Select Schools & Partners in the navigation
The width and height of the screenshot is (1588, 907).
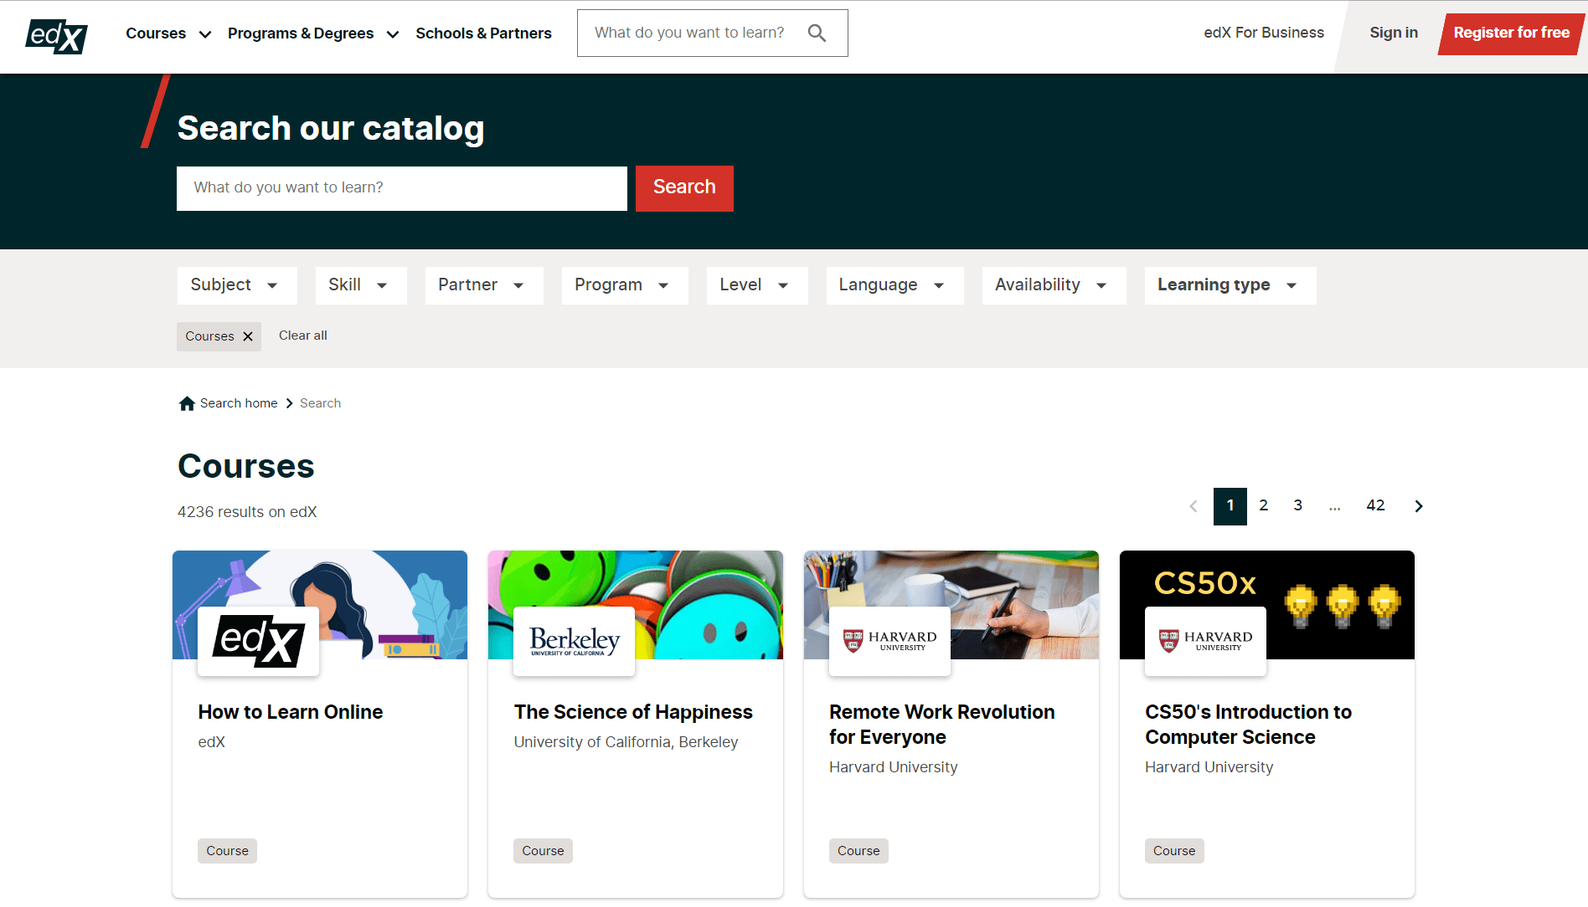click(x=483, y=33)
